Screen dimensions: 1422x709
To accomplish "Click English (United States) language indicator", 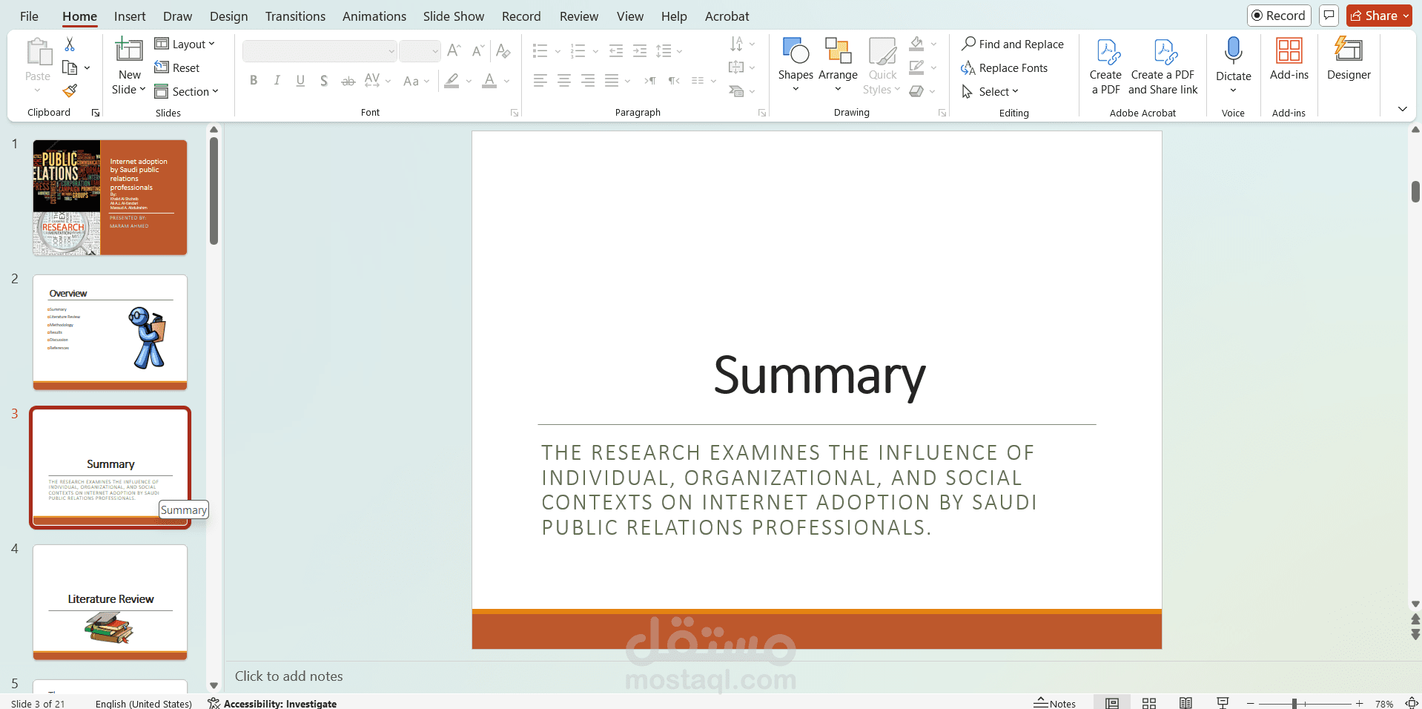I will tap(144, 703).
